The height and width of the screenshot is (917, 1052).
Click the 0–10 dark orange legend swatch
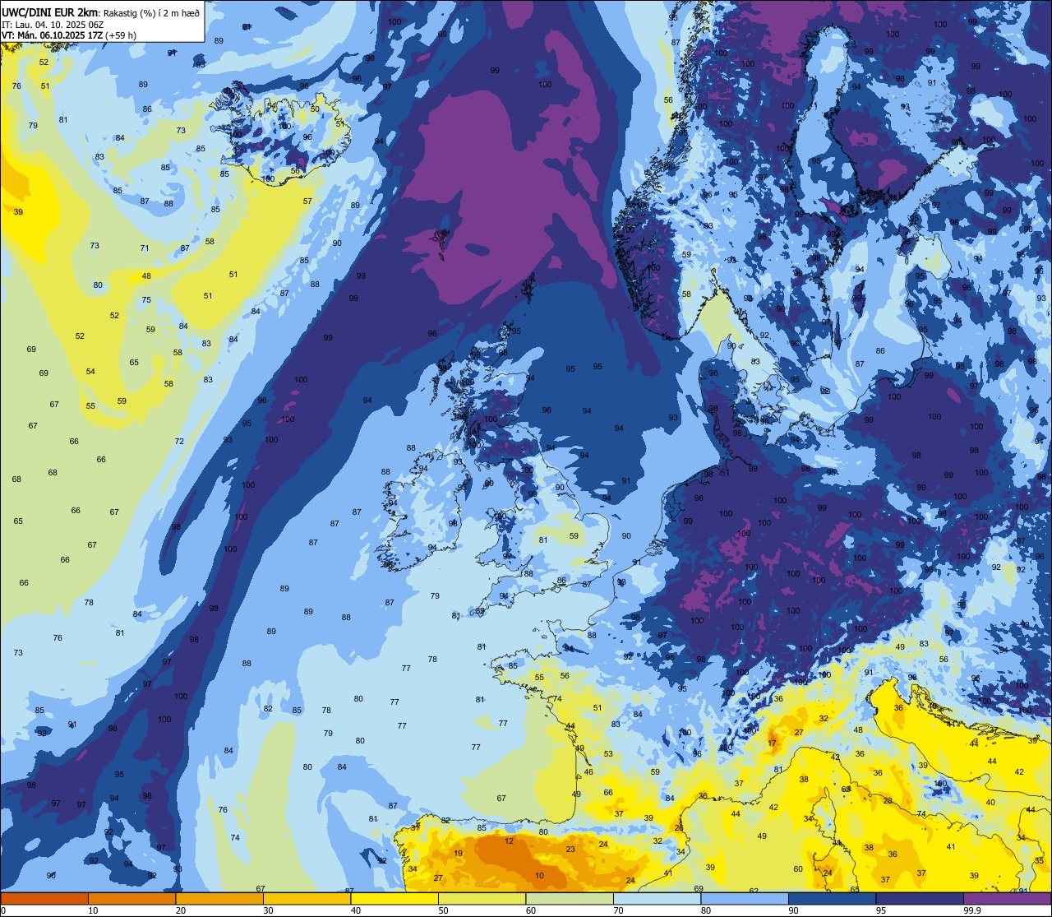point(44,898)
